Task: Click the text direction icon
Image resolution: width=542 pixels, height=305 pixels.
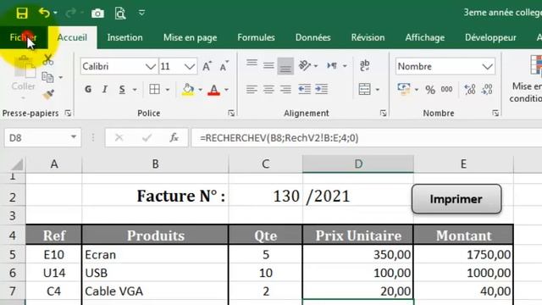Action: pyautogui.click(x=332, y=65)
